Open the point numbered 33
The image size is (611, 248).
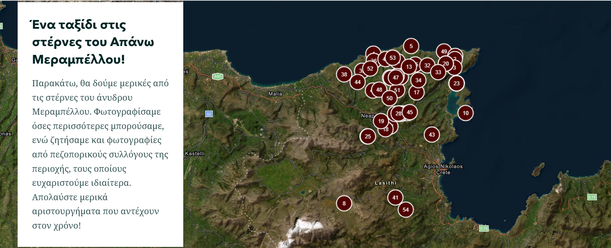[x=438, y=72]
